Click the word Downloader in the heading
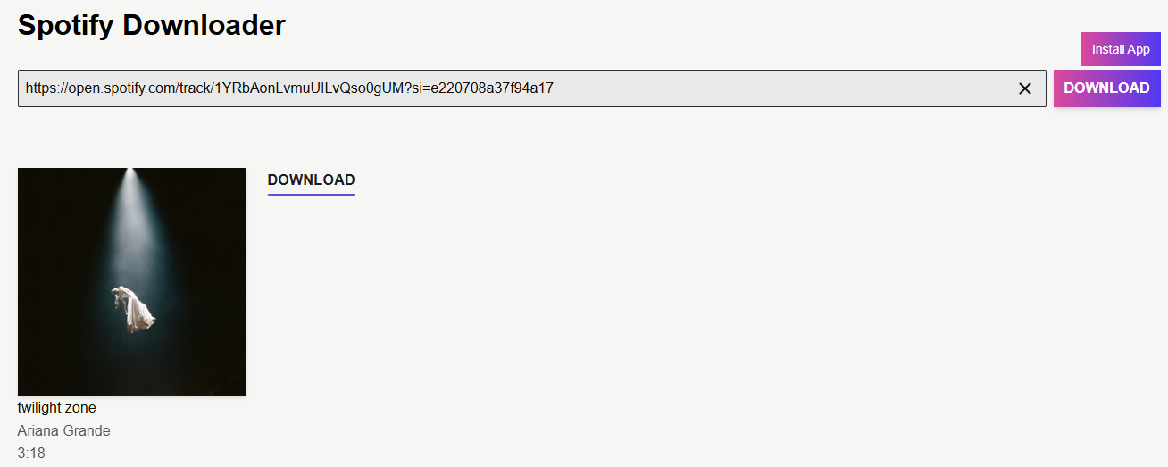Image resolution: width=1168 pixels, height=467 pixels. (204, 25)
